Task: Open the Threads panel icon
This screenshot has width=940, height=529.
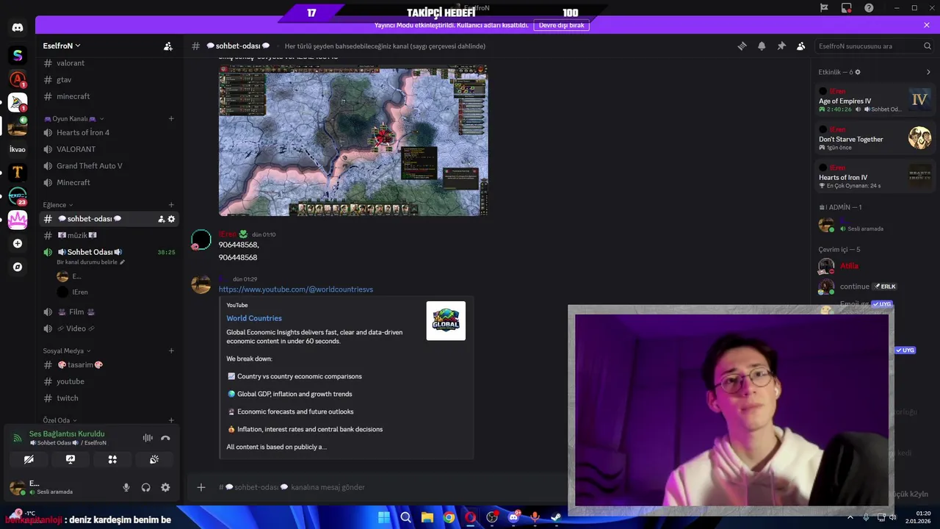Action: click(x=742, y=46)
